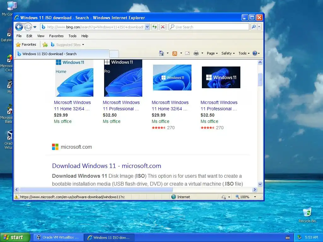Viewport: 323px width, 242px height.
Task: Open the Tools menu in menu bar
Action: pos(73,36)
